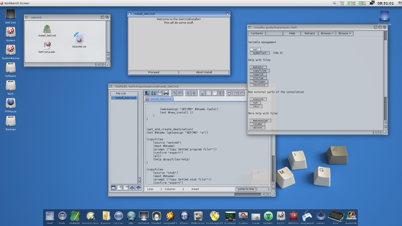Open the FTPMount desktop volume icon
This screenshot has width=402, height=226.
(11, 103)
